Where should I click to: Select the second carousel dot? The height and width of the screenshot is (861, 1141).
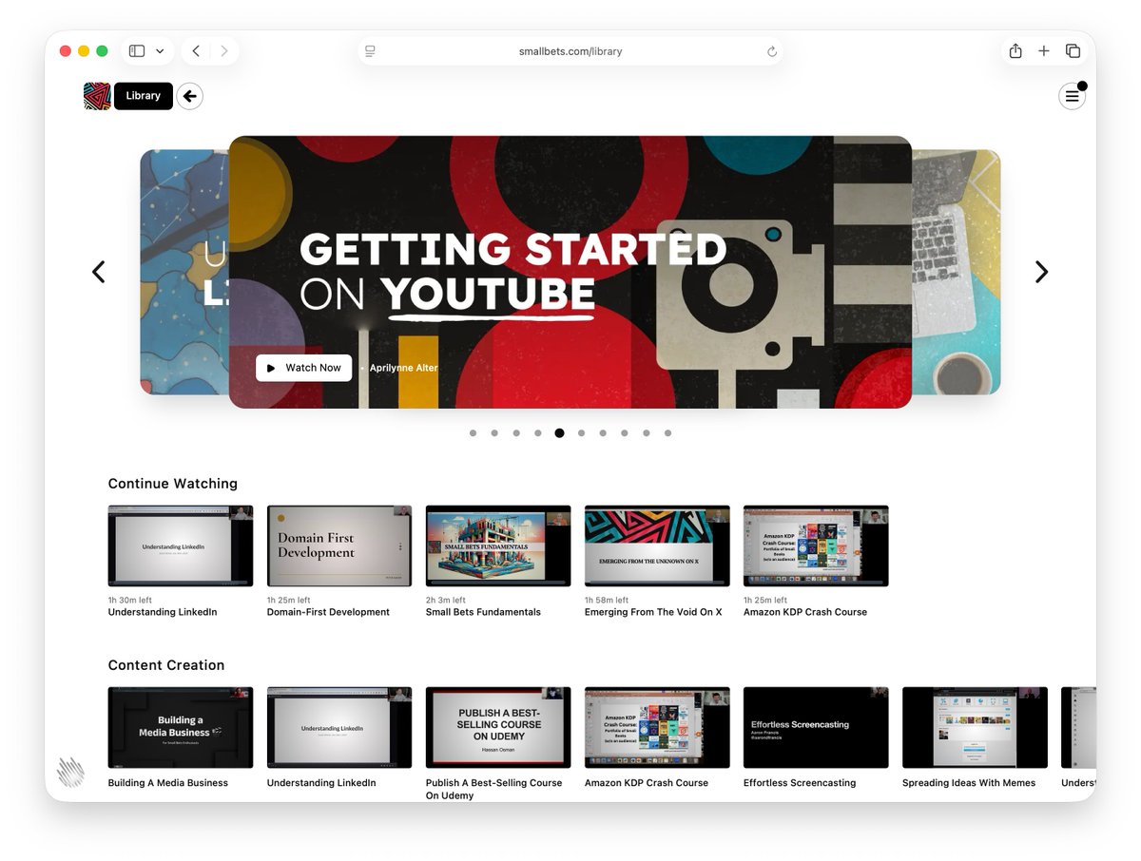494,433
